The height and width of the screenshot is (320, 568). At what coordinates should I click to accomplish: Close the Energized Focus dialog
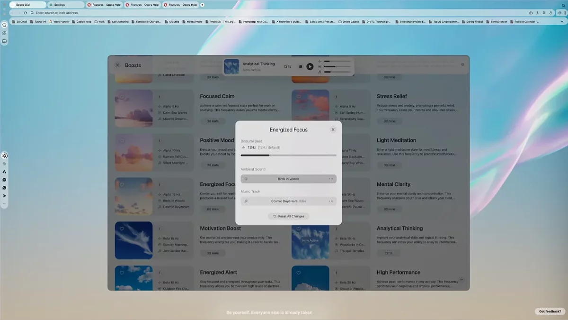(333, 129)
